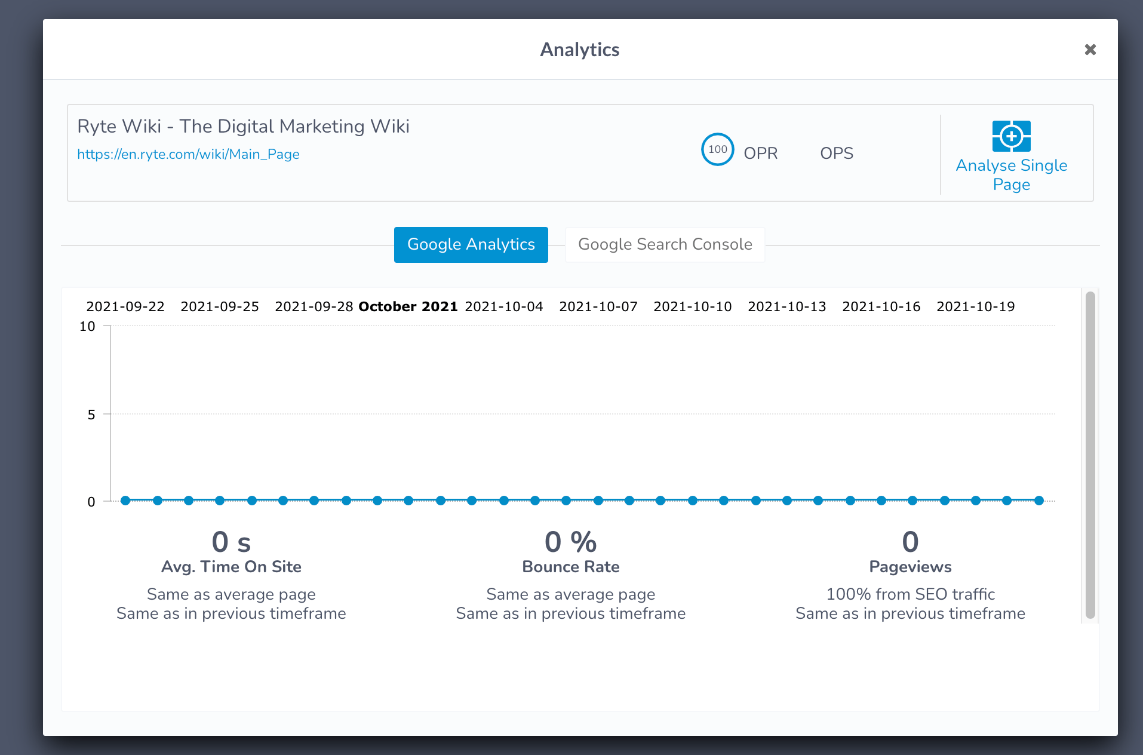The image size is (1143, 755).
Task: Click the first data point on chart
Action: pyautogui.click(x=125, y=501)
